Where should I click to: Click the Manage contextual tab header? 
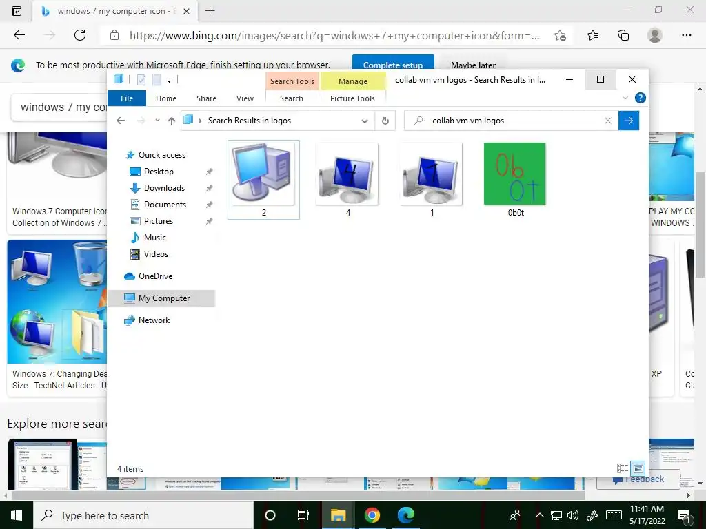click(352, 81)
